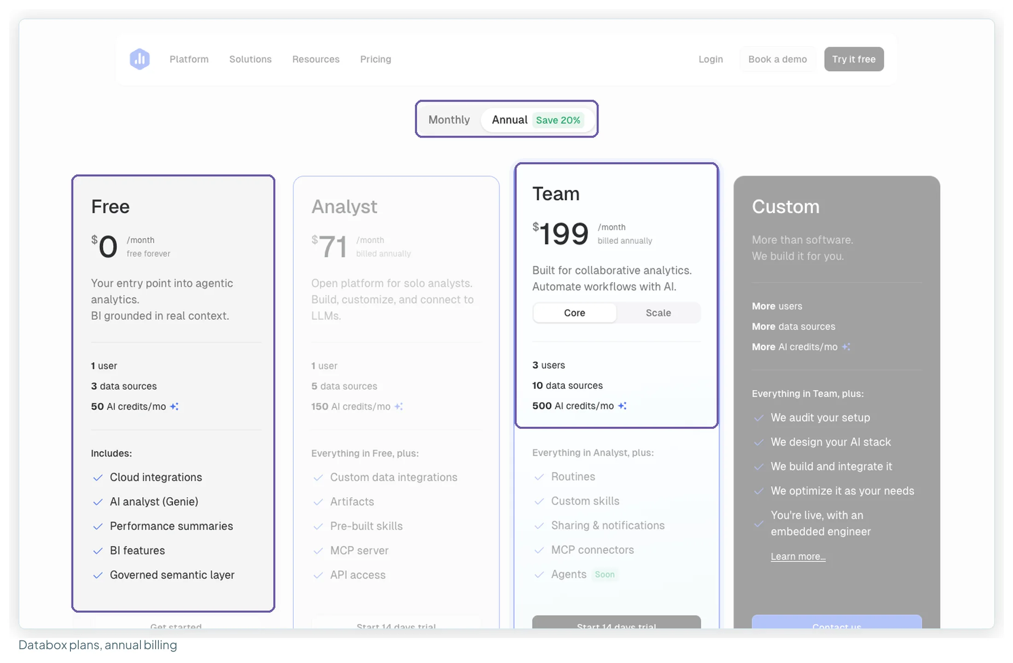Click checkmark icon beside MCP server

point(318,551)
